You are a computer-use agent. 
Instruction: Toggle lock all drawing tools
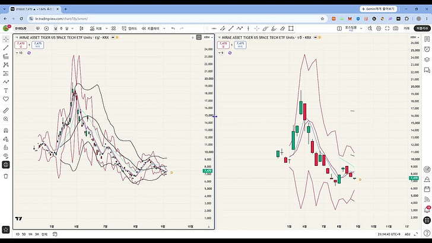click(6, 148)
